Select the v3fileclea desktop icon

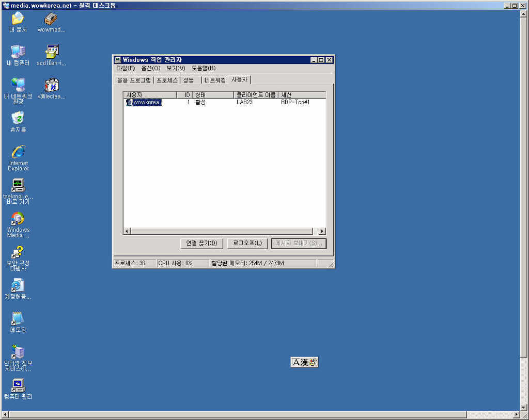52,85
